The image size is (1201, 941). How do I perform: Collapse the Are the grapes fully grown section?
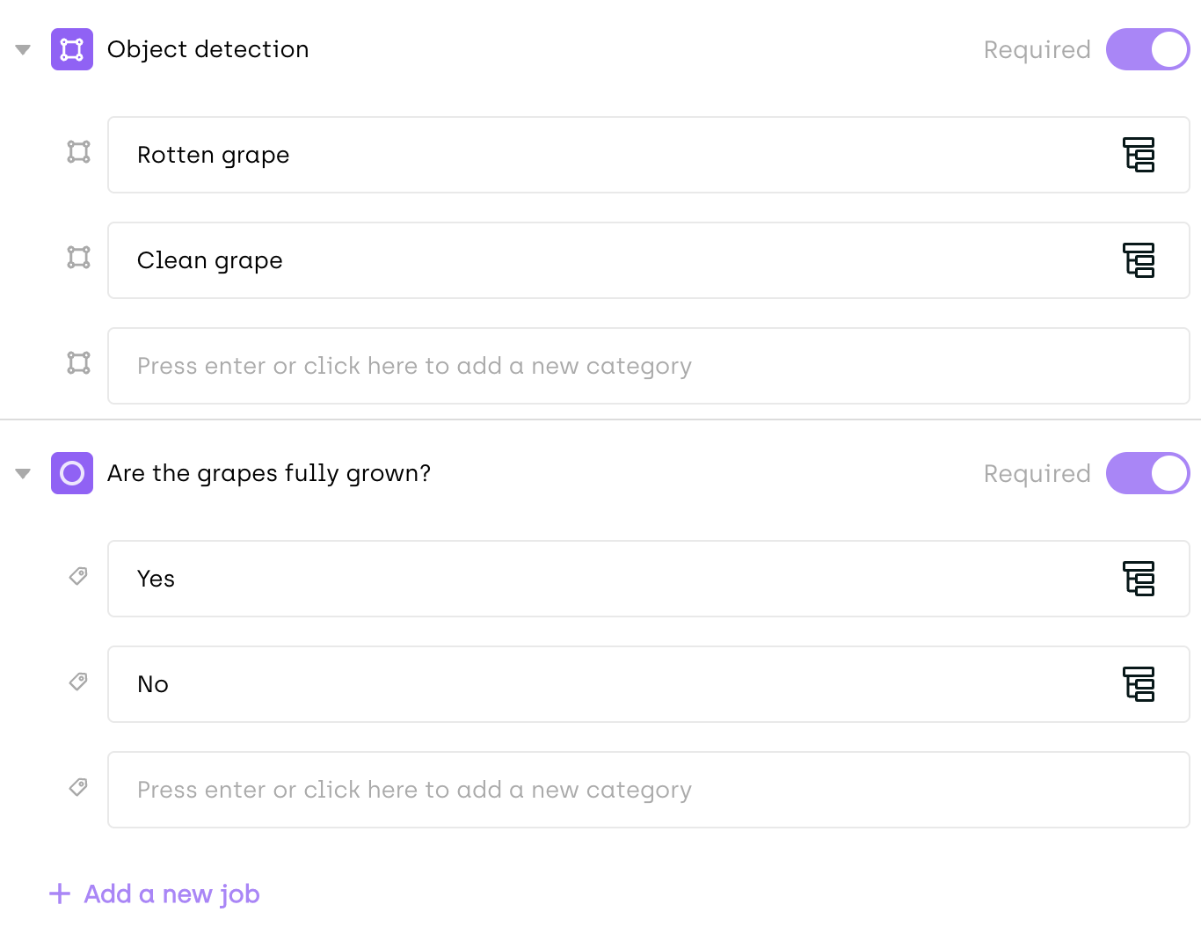pyautogui.click(x=24, y=474)
